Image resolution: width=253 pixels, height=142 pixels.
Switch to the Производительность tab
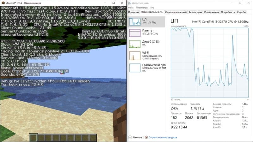coord(152,12)
